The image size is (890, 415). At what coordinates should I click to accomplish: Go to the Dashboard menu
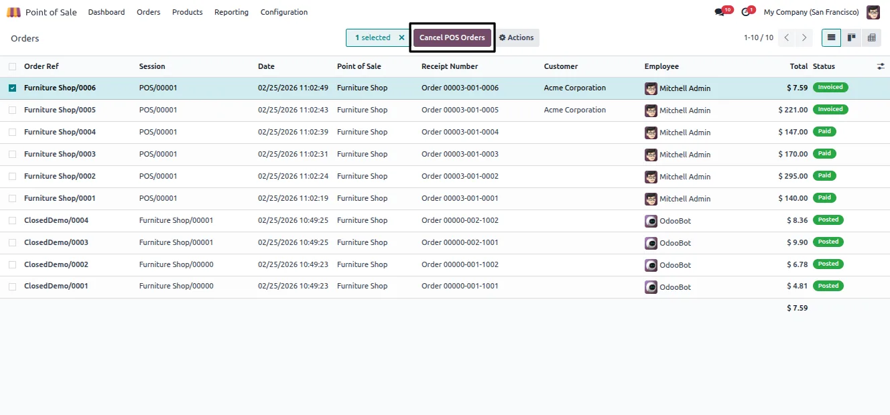[107, 12]
